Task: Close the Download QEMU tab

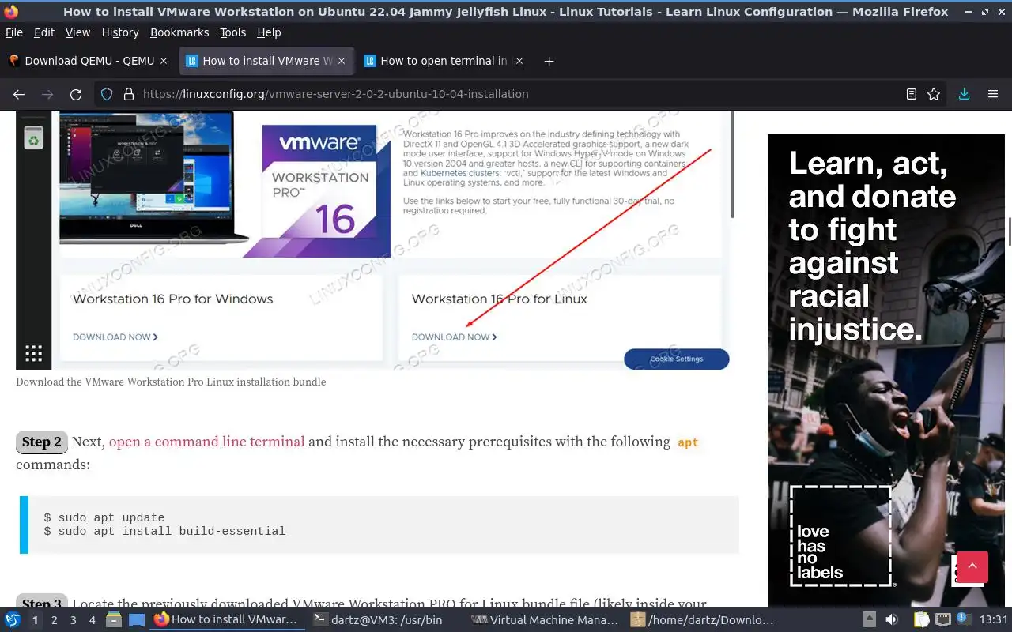Action: (164, 61)
